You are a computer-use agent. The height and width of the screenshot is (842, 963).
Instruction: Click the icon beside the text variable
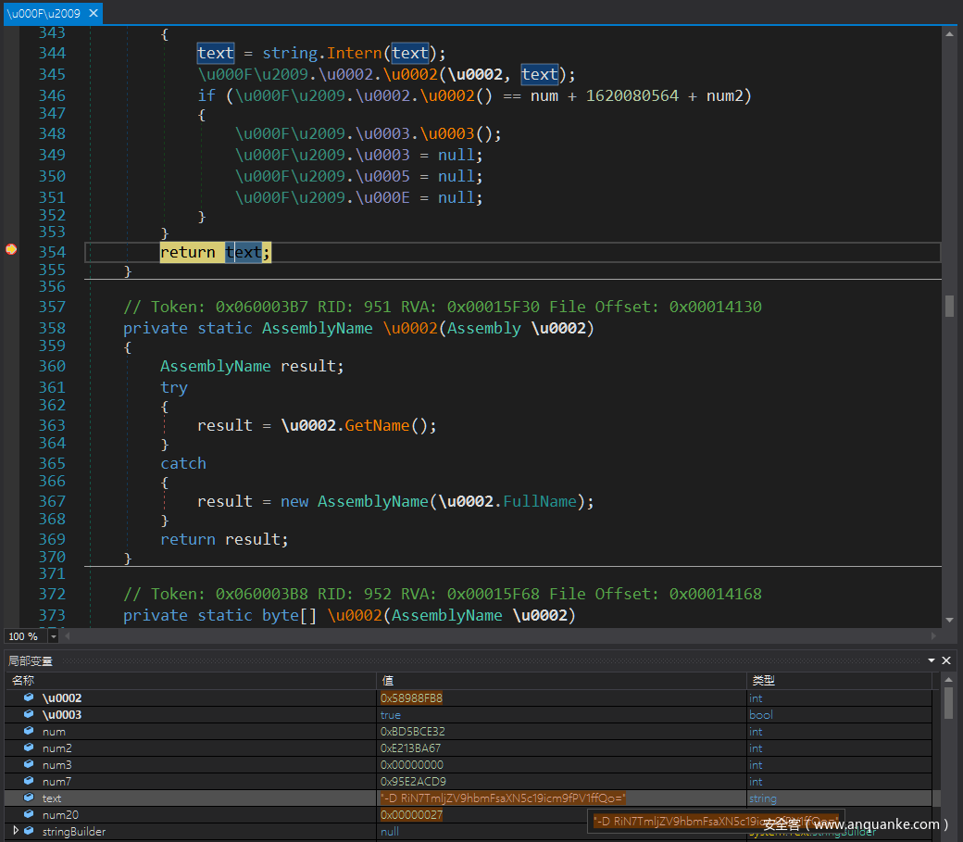(x=29, y=798)
